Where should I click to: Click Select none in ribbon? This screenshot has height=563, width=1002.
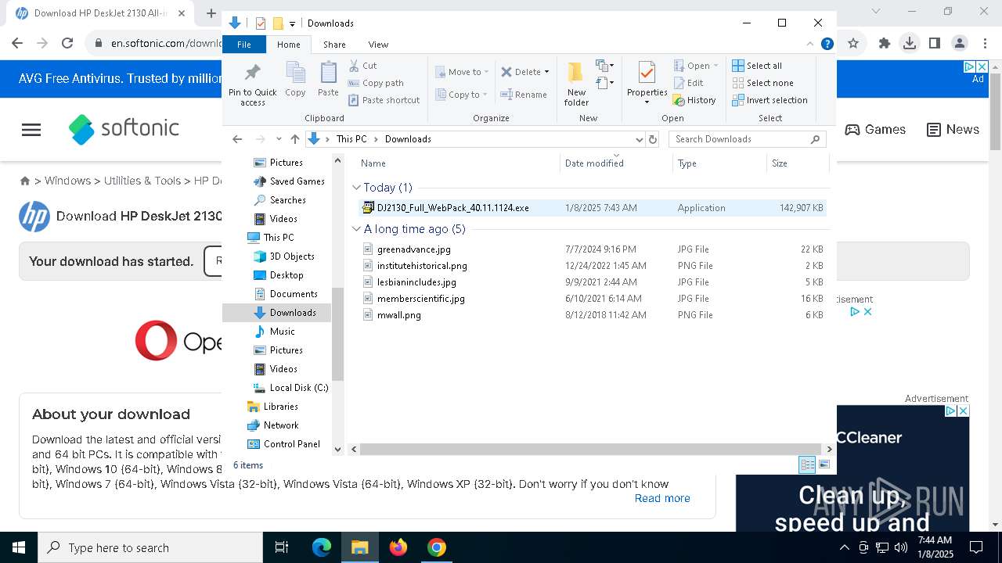tap(762, 83)
